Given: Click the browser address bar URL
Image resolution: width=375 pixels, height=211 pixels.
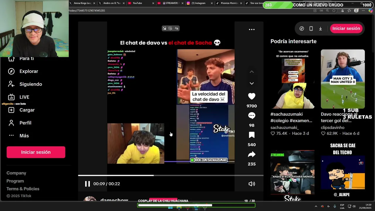Looking at the screenshot, I should 87,11.
